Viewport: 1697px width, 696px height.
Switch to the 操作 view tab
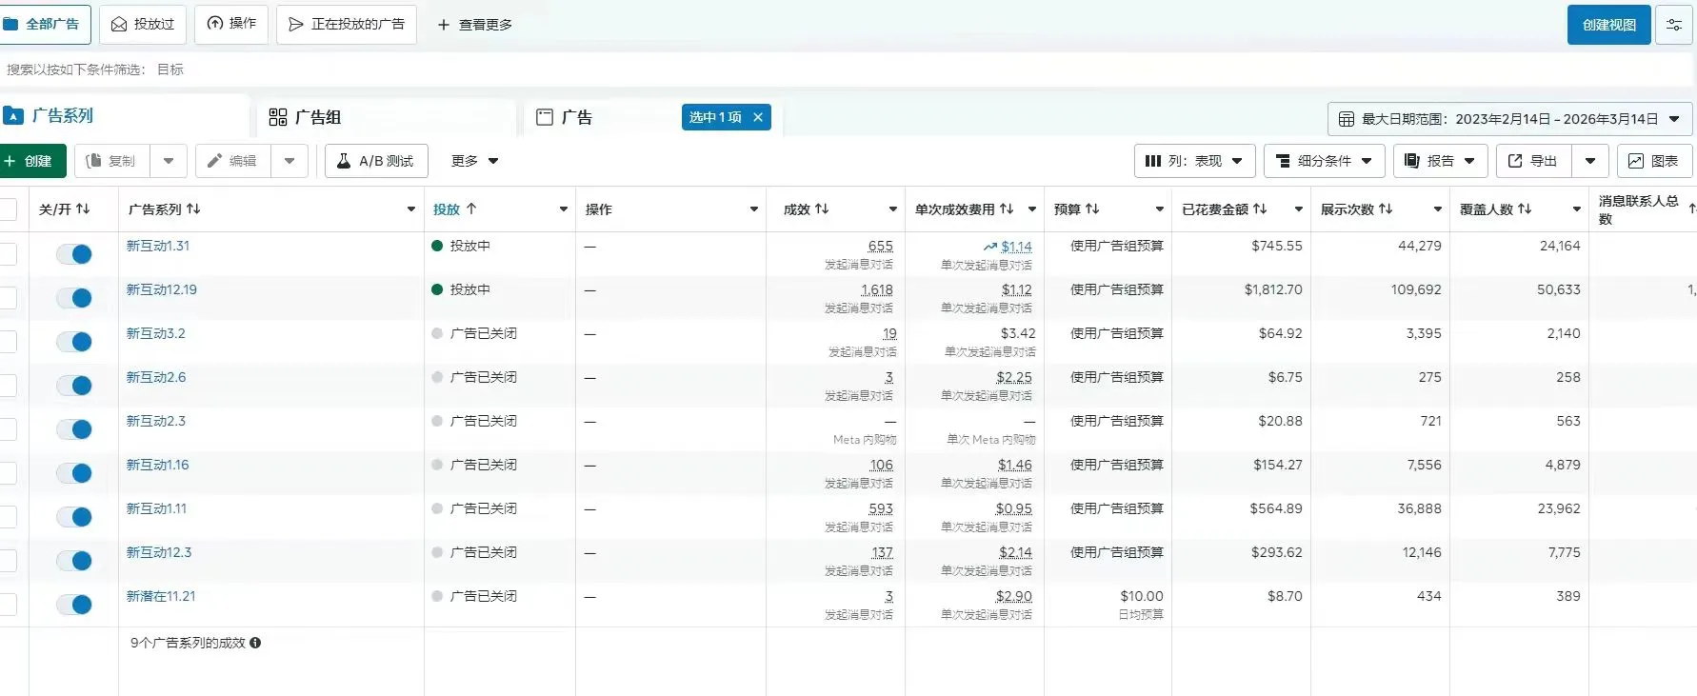(x=231, y=24)
